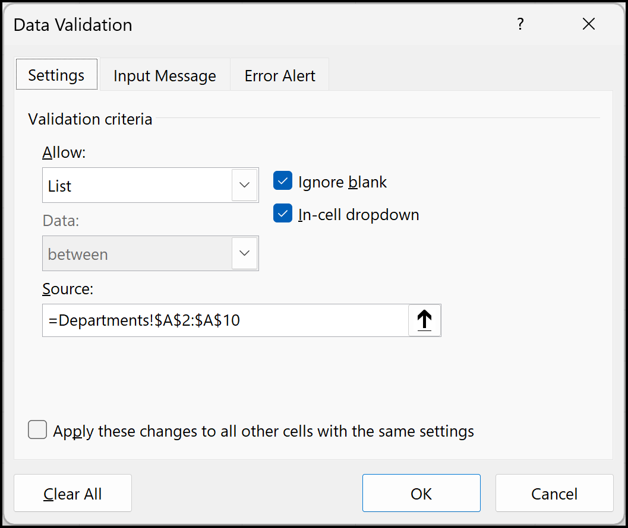Click the dialog close X icon
This screenshot has height=528, width=628.
tap(588, 24)
